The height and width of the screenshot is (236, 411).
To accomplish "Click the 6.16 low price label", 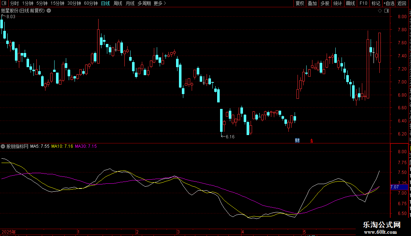I will coord(230,137).
